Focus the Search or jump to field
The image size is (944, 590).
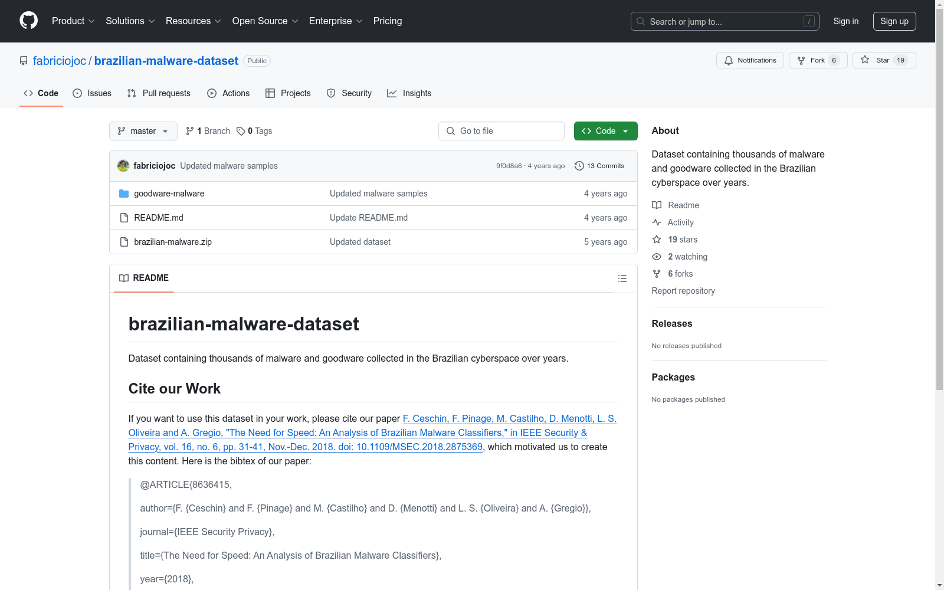pos(725,21)
